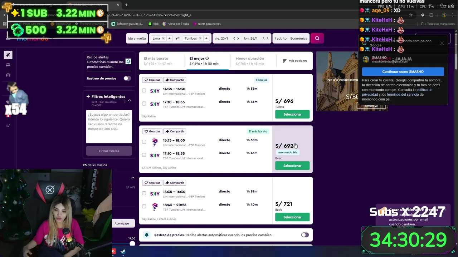Click the magenta search magnifier button
This screenshot has height=257, width=458.
click(x=317, y=38)
